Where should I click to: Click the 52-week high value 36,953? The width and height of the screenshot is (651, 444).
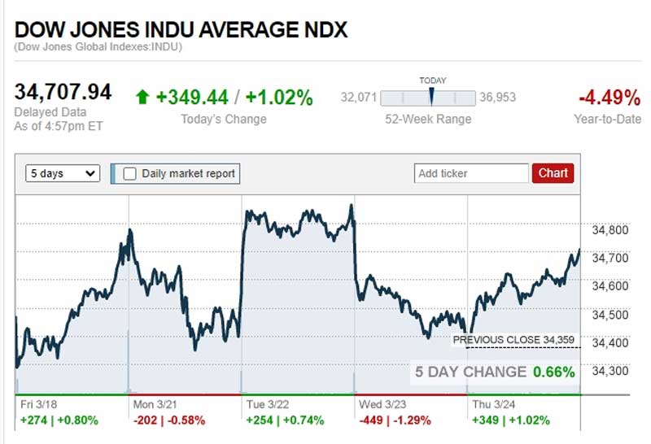click(x=497, y=98)
